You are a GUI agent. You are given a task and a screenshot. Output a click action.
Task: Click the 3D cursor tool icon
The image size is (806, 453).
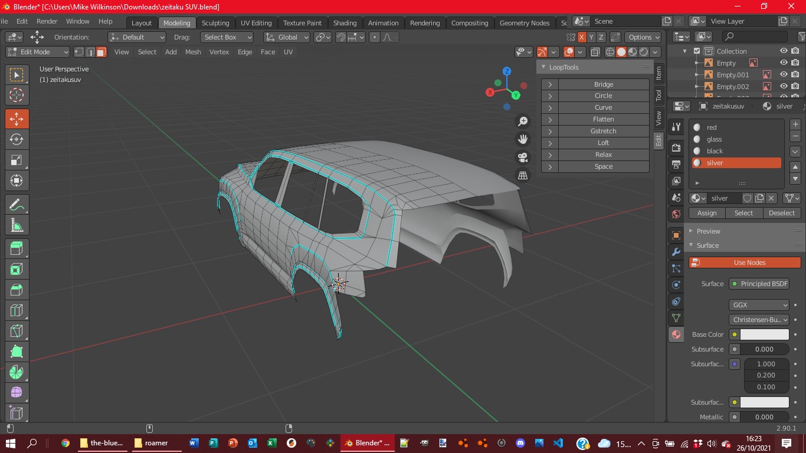click(17, 95)
